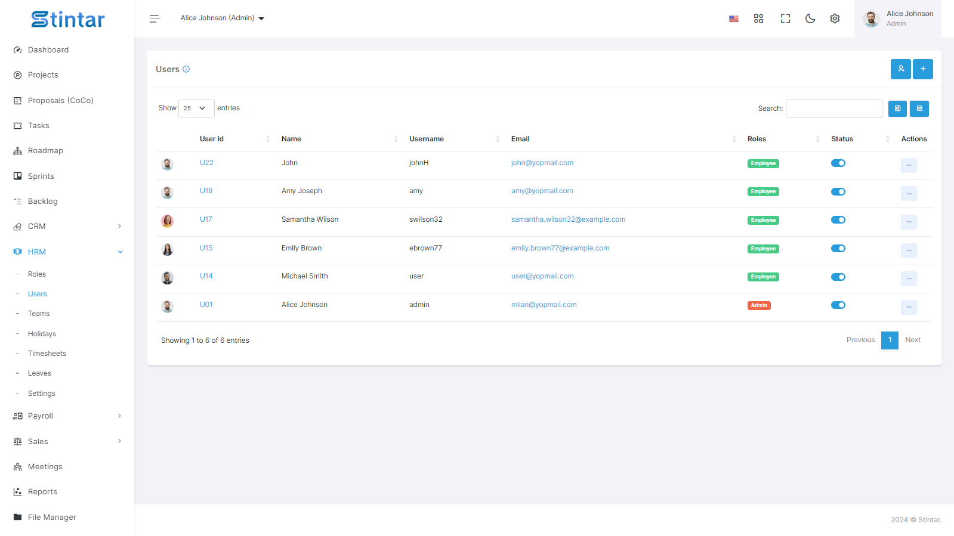Sort by Status column
This screenshot has height=536, width=954.
click(x=860, y=139)
